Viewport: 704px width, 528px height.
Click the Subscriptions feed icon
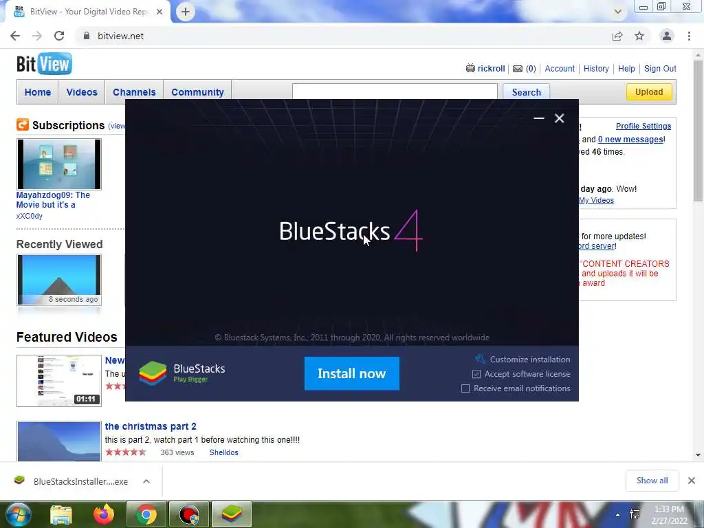pos(23,124)
